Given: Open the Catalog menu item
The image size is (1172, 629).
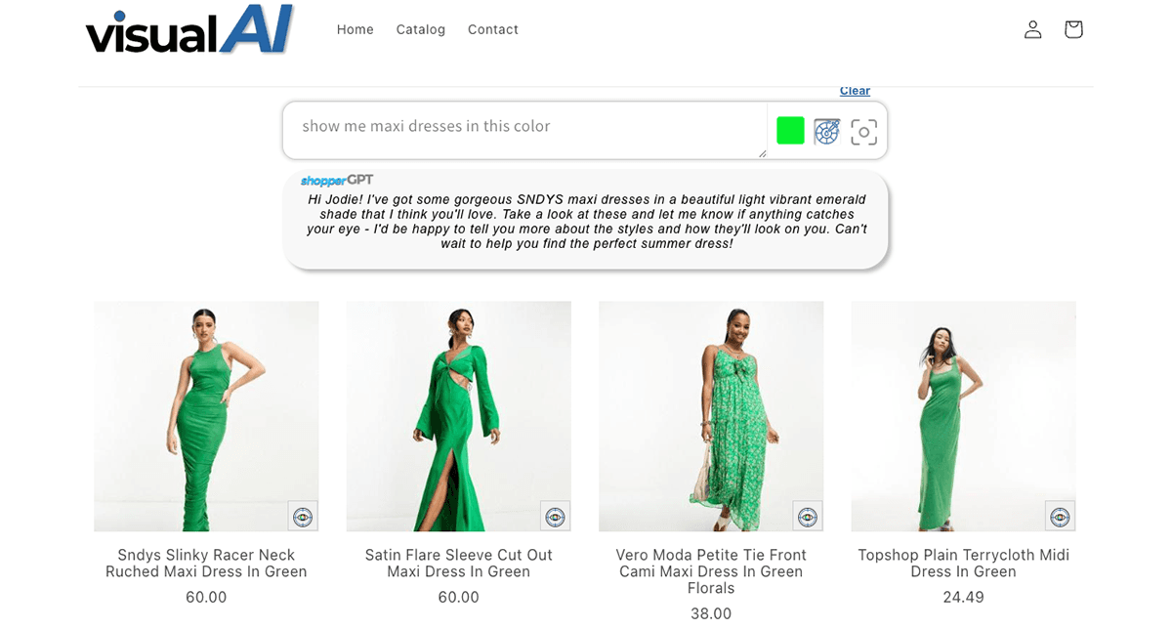Looking at the screenshot, I should click(420, 29).
